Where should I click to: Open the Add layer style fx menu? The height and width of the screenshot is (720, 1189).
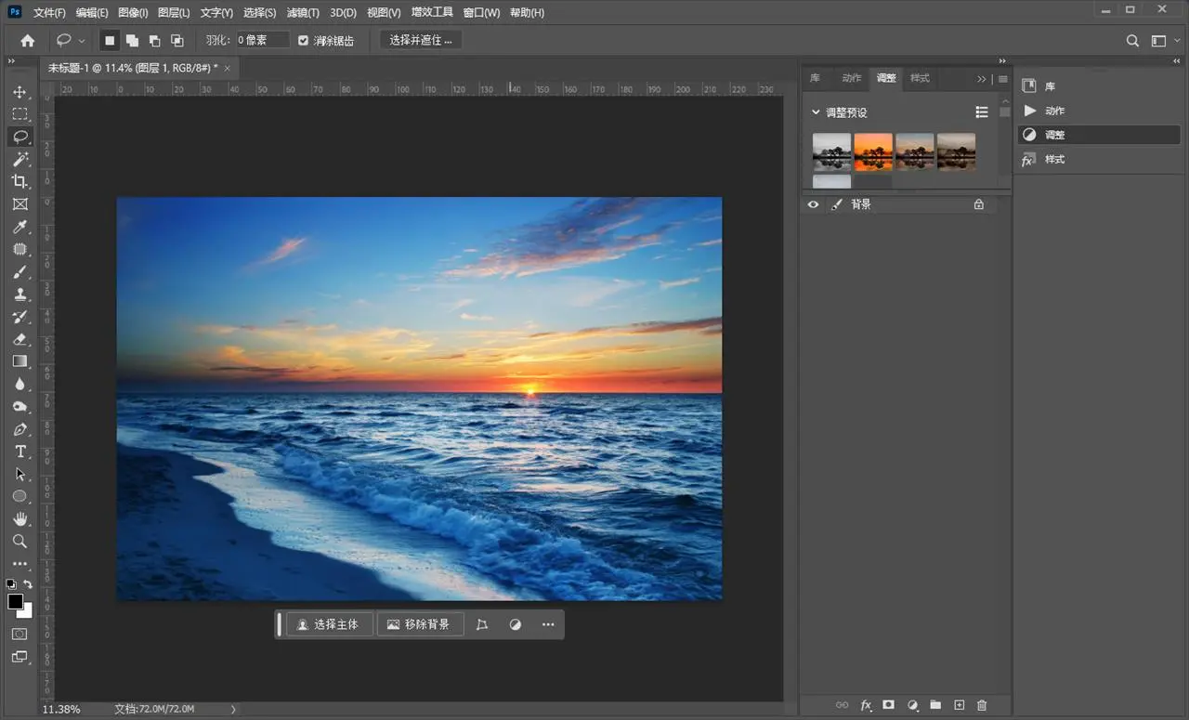click(x=866, y=705)
